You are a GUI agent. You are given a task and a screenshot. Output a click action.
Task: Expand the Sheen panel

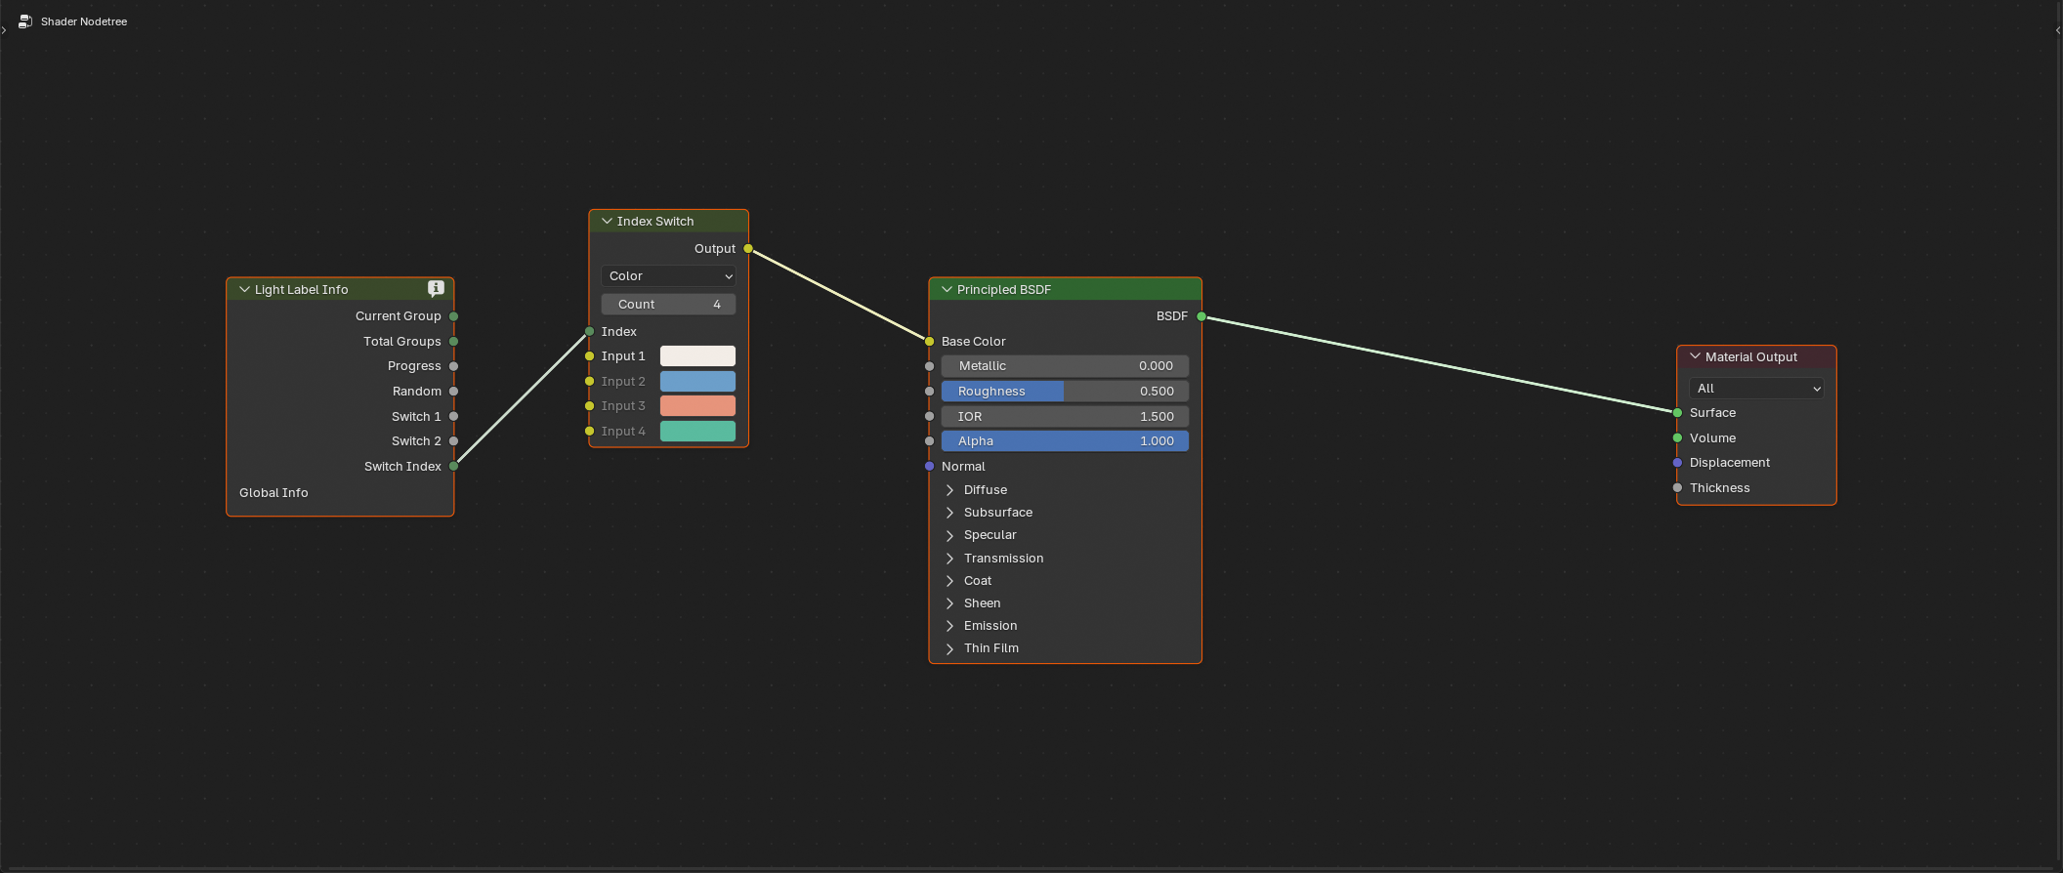tap(949, 603)
